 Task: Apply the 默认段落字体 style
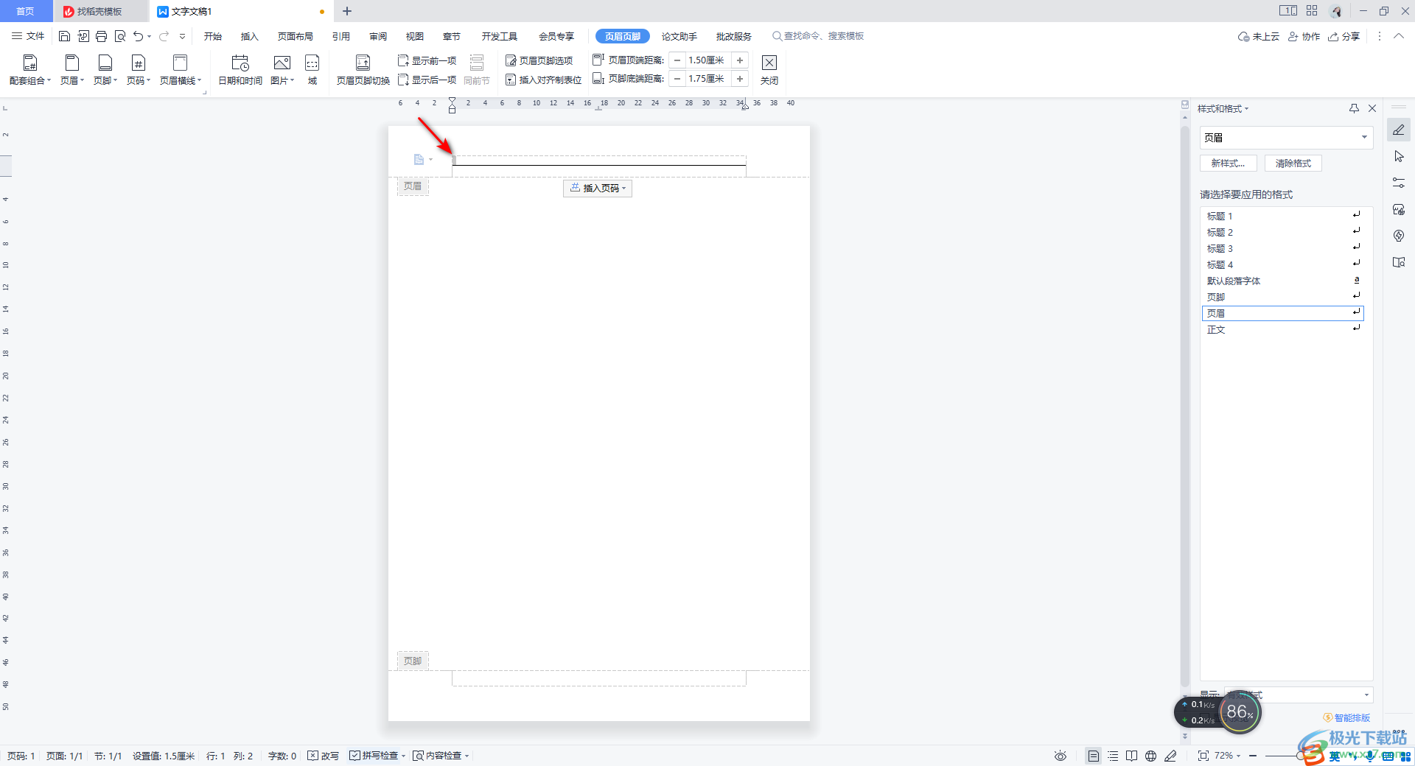[1283, 281]
